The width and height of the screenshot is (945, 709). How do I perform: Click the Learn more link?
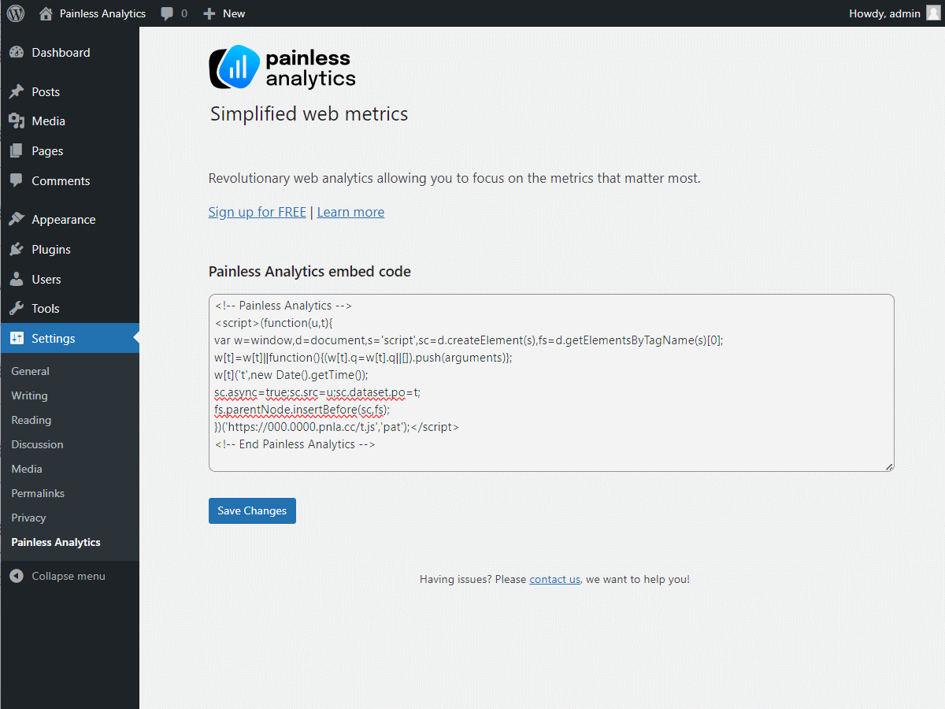tap(350, 213)
